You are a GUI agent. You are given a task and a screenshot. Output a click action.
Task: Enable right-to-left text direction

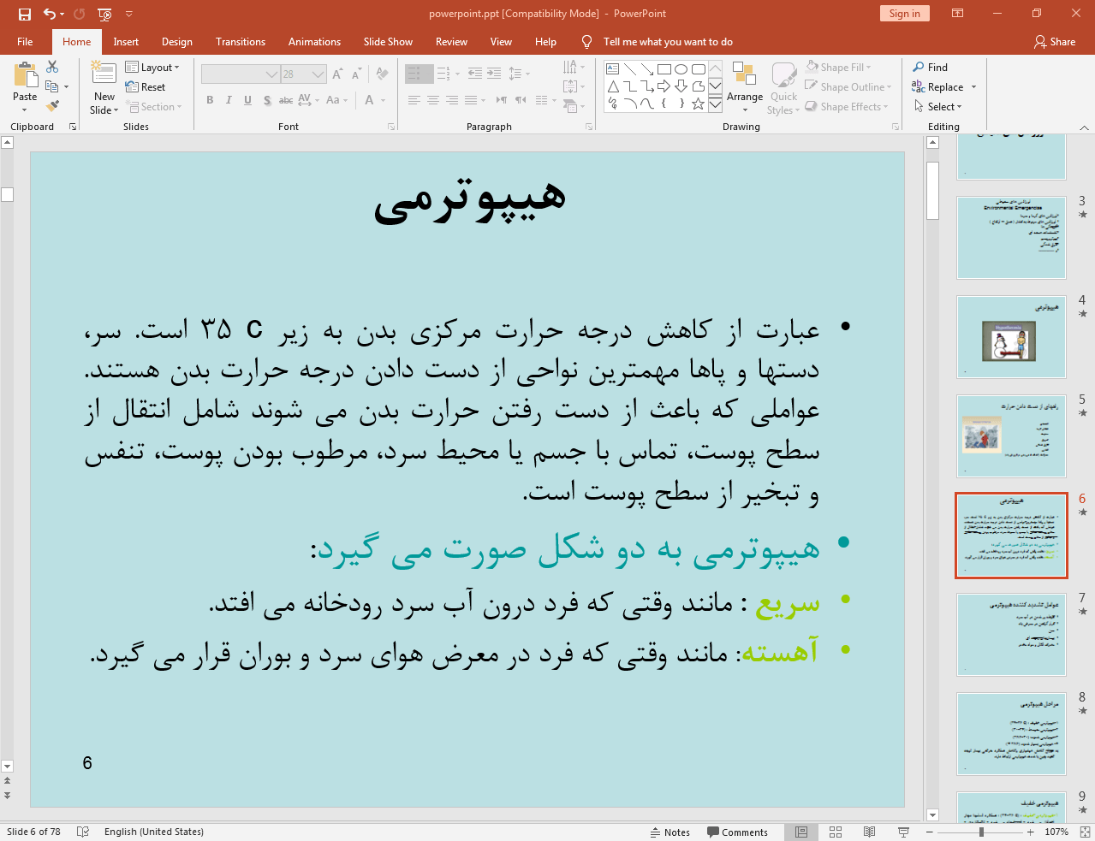(x=520, y=100)
